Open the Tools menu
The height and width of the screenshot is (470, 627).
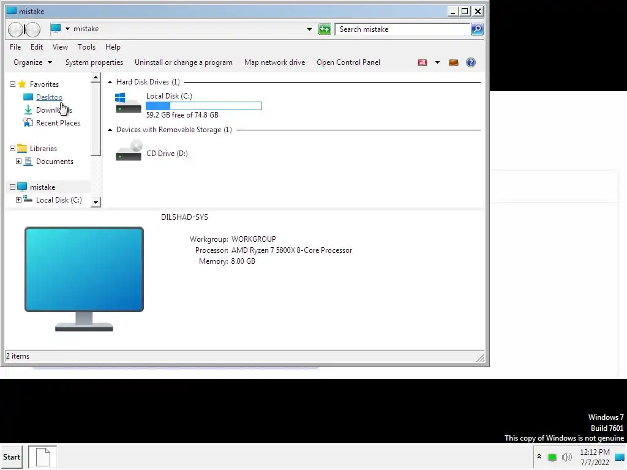[86, 47]
